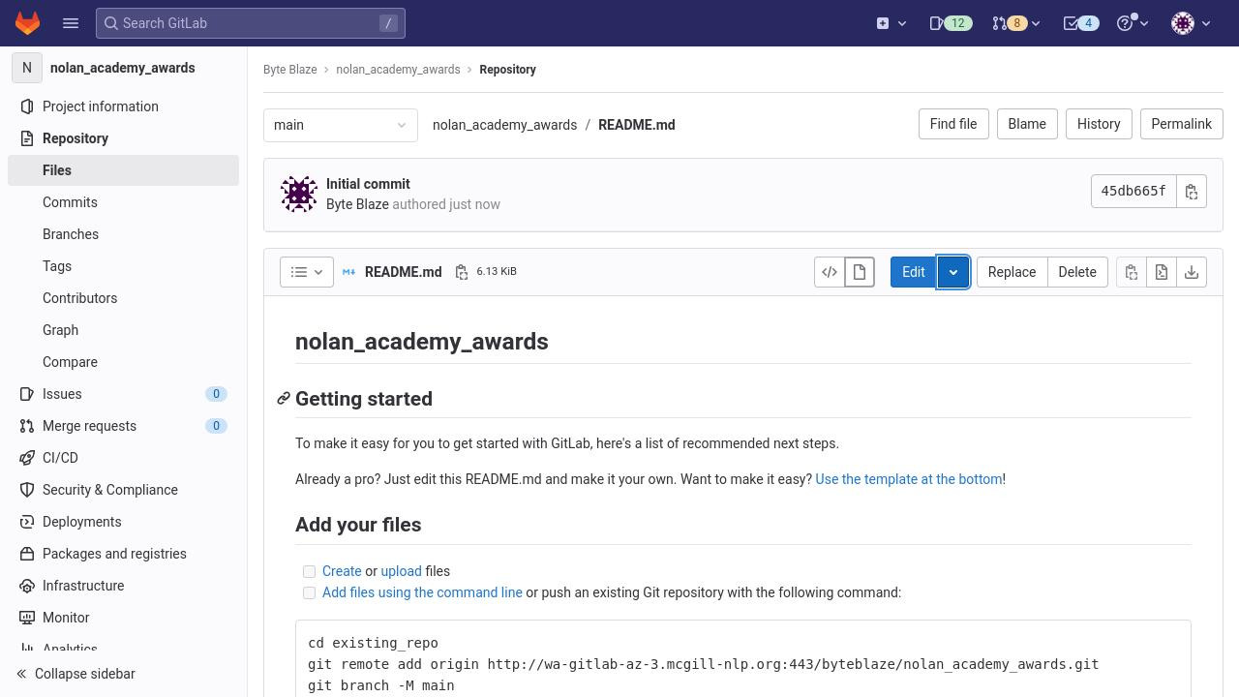The width and height of the screenshot is (1239, 697).
Task: Open Deployments in the sidebar
Action: coord(124,522)
